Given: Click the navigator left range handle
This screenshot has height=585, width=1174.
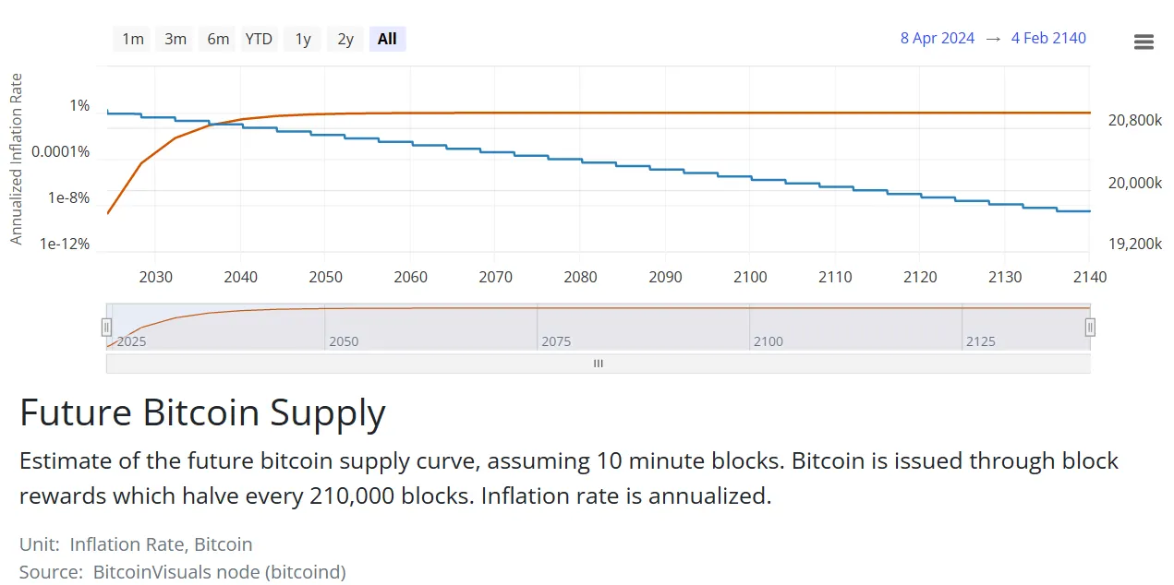Looking at the screenshot, I should click(x=106, y=327).
